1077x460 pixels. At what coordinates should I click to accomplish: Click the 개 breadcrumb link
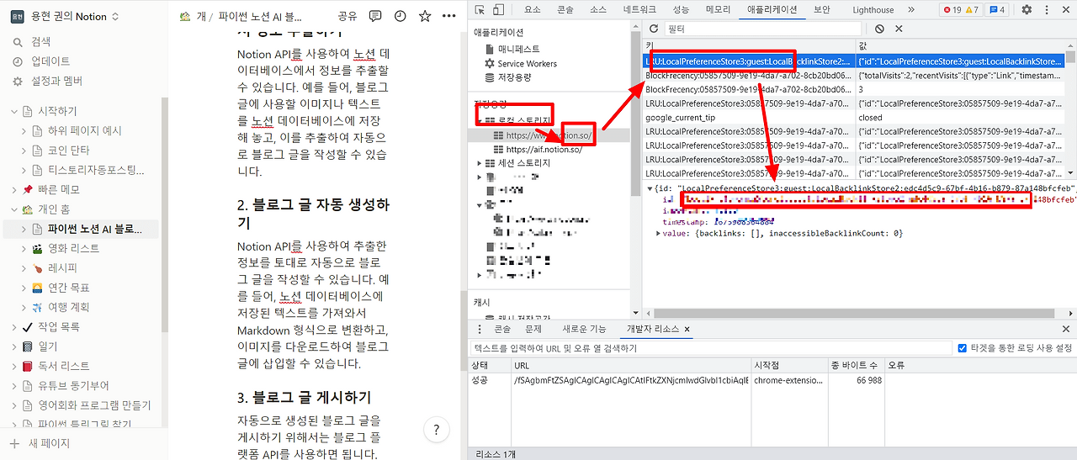click(201, 16)
